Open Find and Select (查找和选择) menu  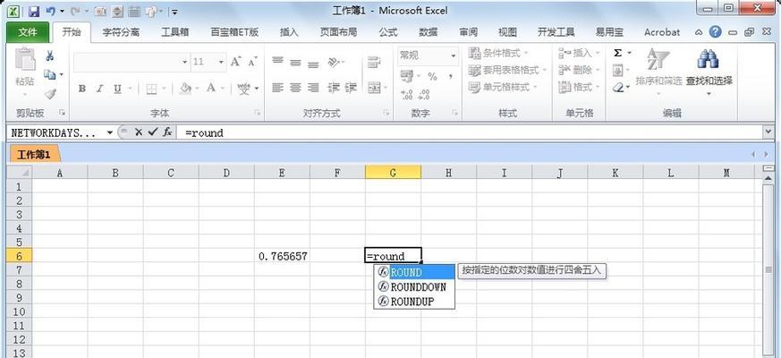click(x=709, y=72)
